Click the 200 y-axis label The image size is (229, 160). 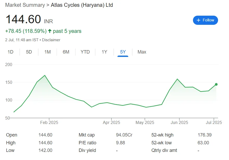tap(9, 64)
